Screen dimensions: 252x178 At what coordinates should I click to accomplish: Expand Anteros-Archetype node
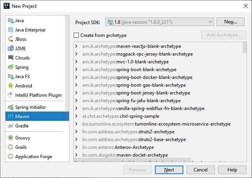[x=76, y=147]
